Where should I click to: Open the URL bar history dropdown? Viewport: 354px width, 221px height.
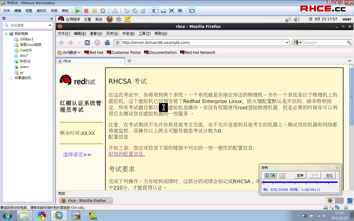click(x=287, y=43)
